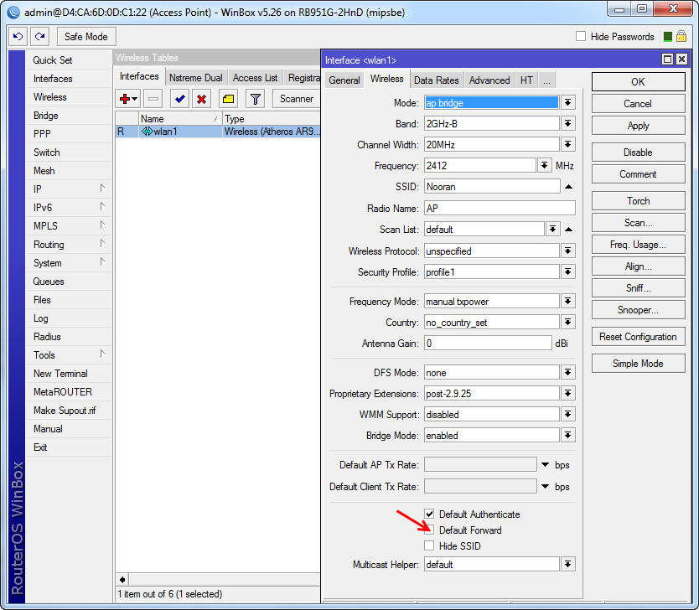
Task: Click the red X Disable icon
Action: 201,99
